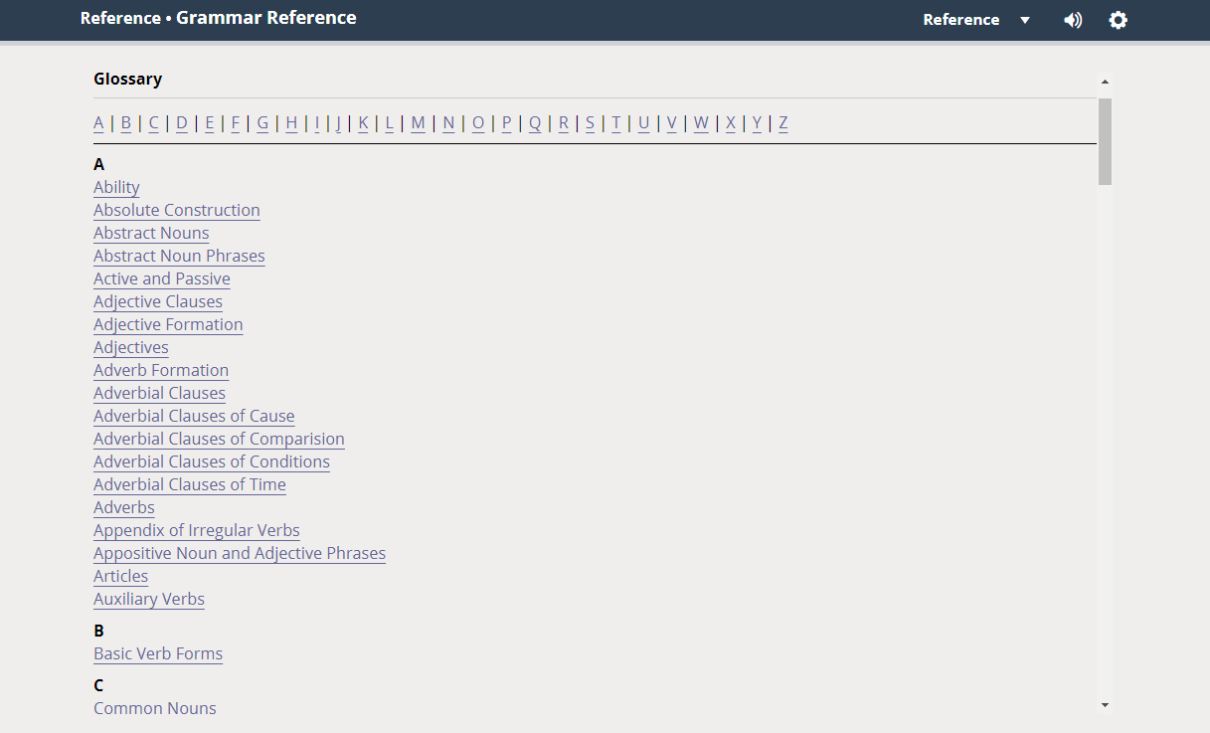
Task: View the Articles glossary entry
Action: 120,576
